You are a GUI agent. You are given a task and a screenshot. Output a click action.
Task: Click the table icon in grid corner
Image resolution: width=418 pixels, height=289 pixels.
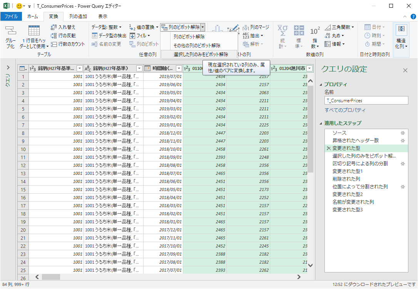(x=23, y=68)
